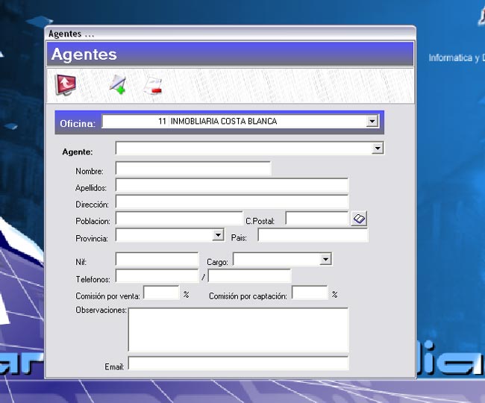485x403 pixels.
Task: Focus the Dirección input field
Action: (x=232, y=202)
